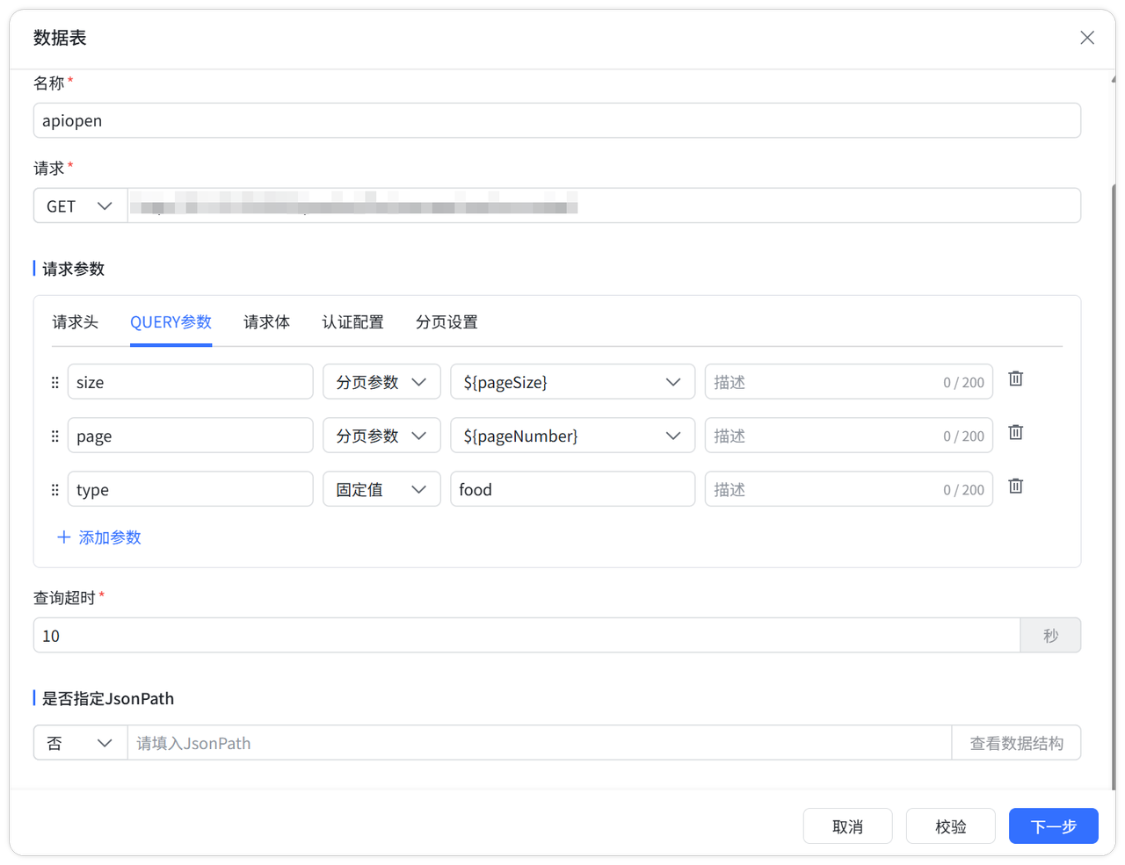Click the 取消 button
Image resolution: width=1125 pixels, height=865 pixels.
coord(847,826)
